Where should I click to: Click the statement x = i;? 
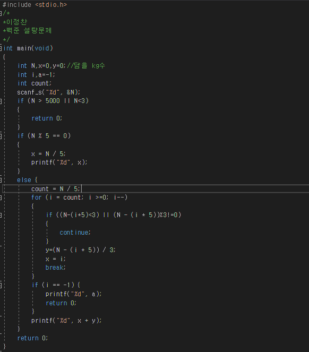(55, 259)
